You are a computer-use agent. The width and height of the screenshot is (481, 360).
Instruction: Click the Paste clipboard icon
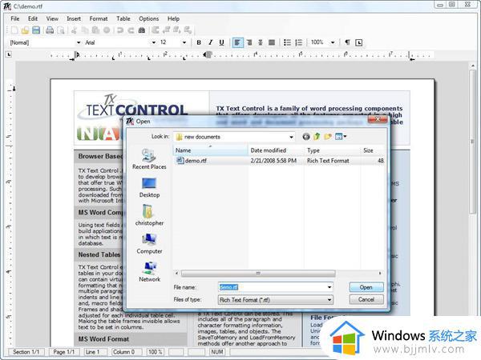click(95, 30)
